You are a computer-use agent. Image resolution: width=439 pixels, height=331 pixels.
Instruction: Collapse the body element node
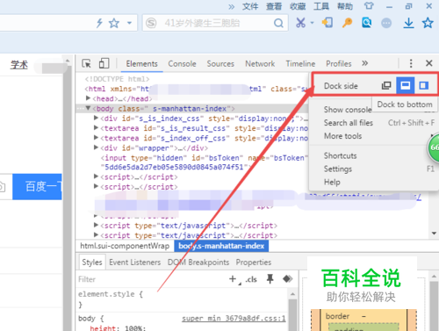click(88, 108)
